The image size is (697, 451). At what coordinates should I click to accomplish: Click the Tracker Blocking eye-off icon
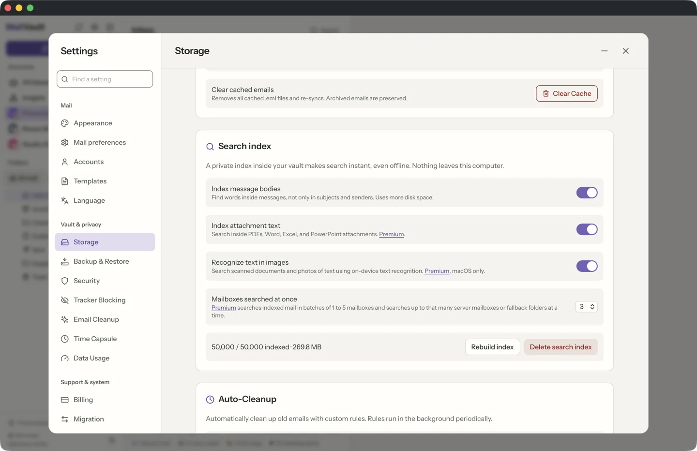point(65,301)
